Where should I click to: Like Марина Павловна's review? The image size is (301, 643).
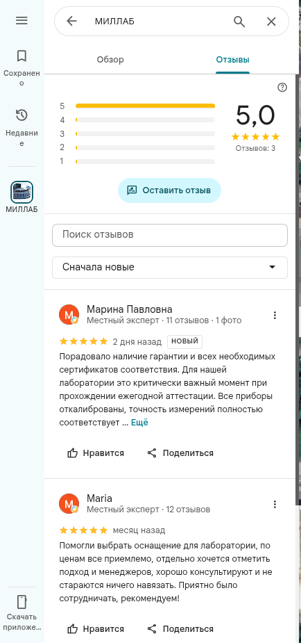pyautogui.click(x=96, y=453)
